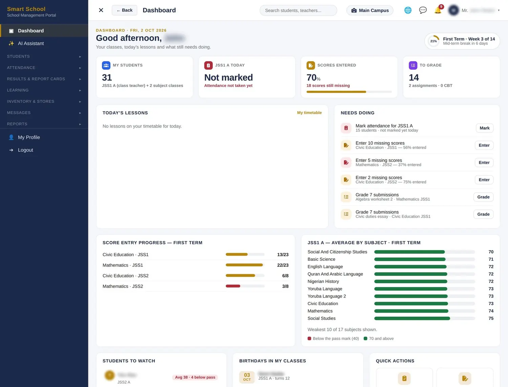Click the Mark attendance task icon
The image size is (508, 387).
346,128
